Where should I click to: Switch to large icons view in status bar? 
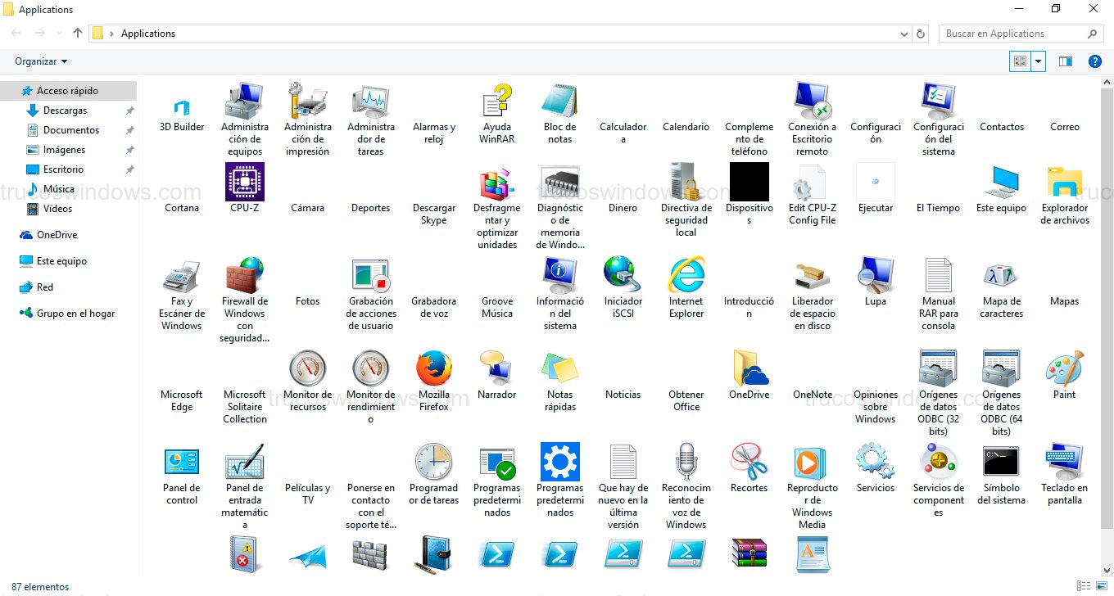click(1100, 586)
